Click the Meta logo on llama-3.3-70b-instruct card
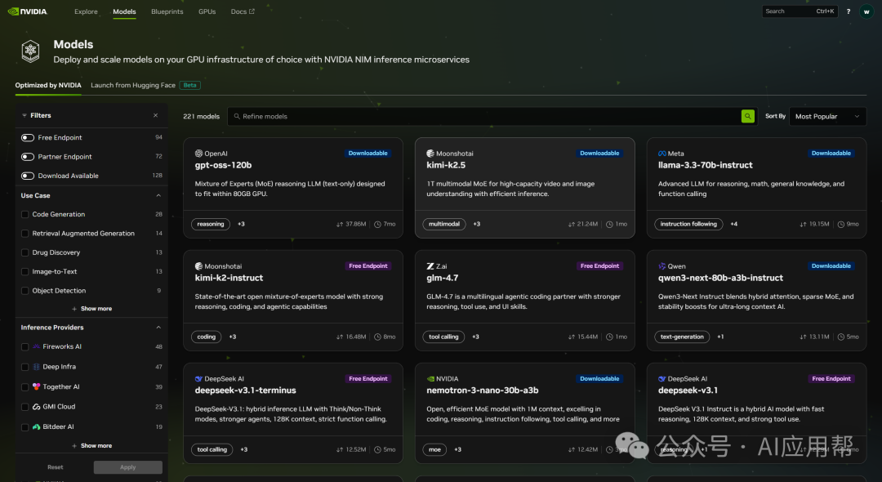The width and height of the screenshot is (882, 482). (662, 154)
